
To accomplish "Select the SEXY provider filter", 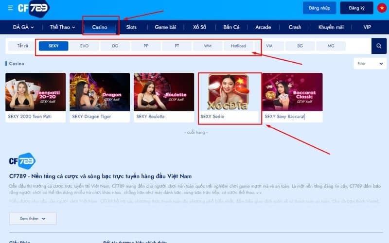I will [53, 46].
